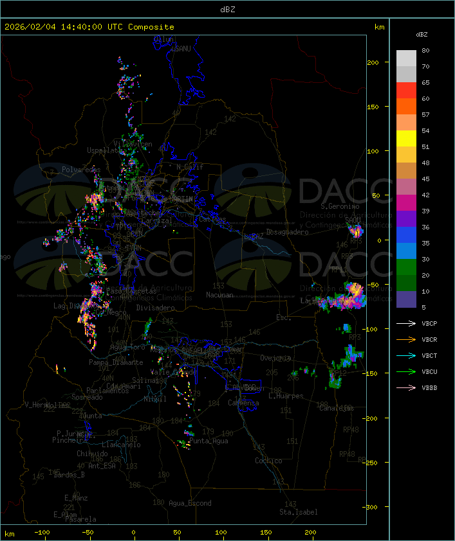Image resolution: width=455 pixels, height=541 pixels.
Task: Click the Pasarela place label
Action: (81, 519)
